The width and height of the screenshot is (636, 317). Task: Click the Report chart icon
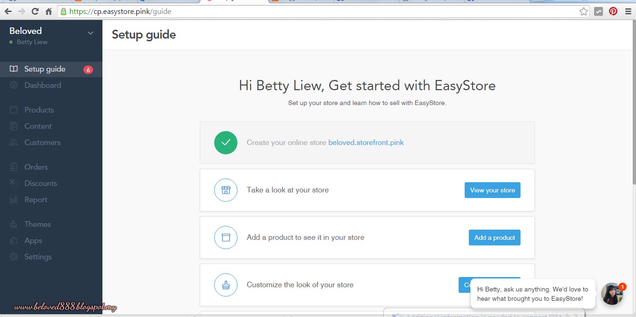click(x=14, y=199)
